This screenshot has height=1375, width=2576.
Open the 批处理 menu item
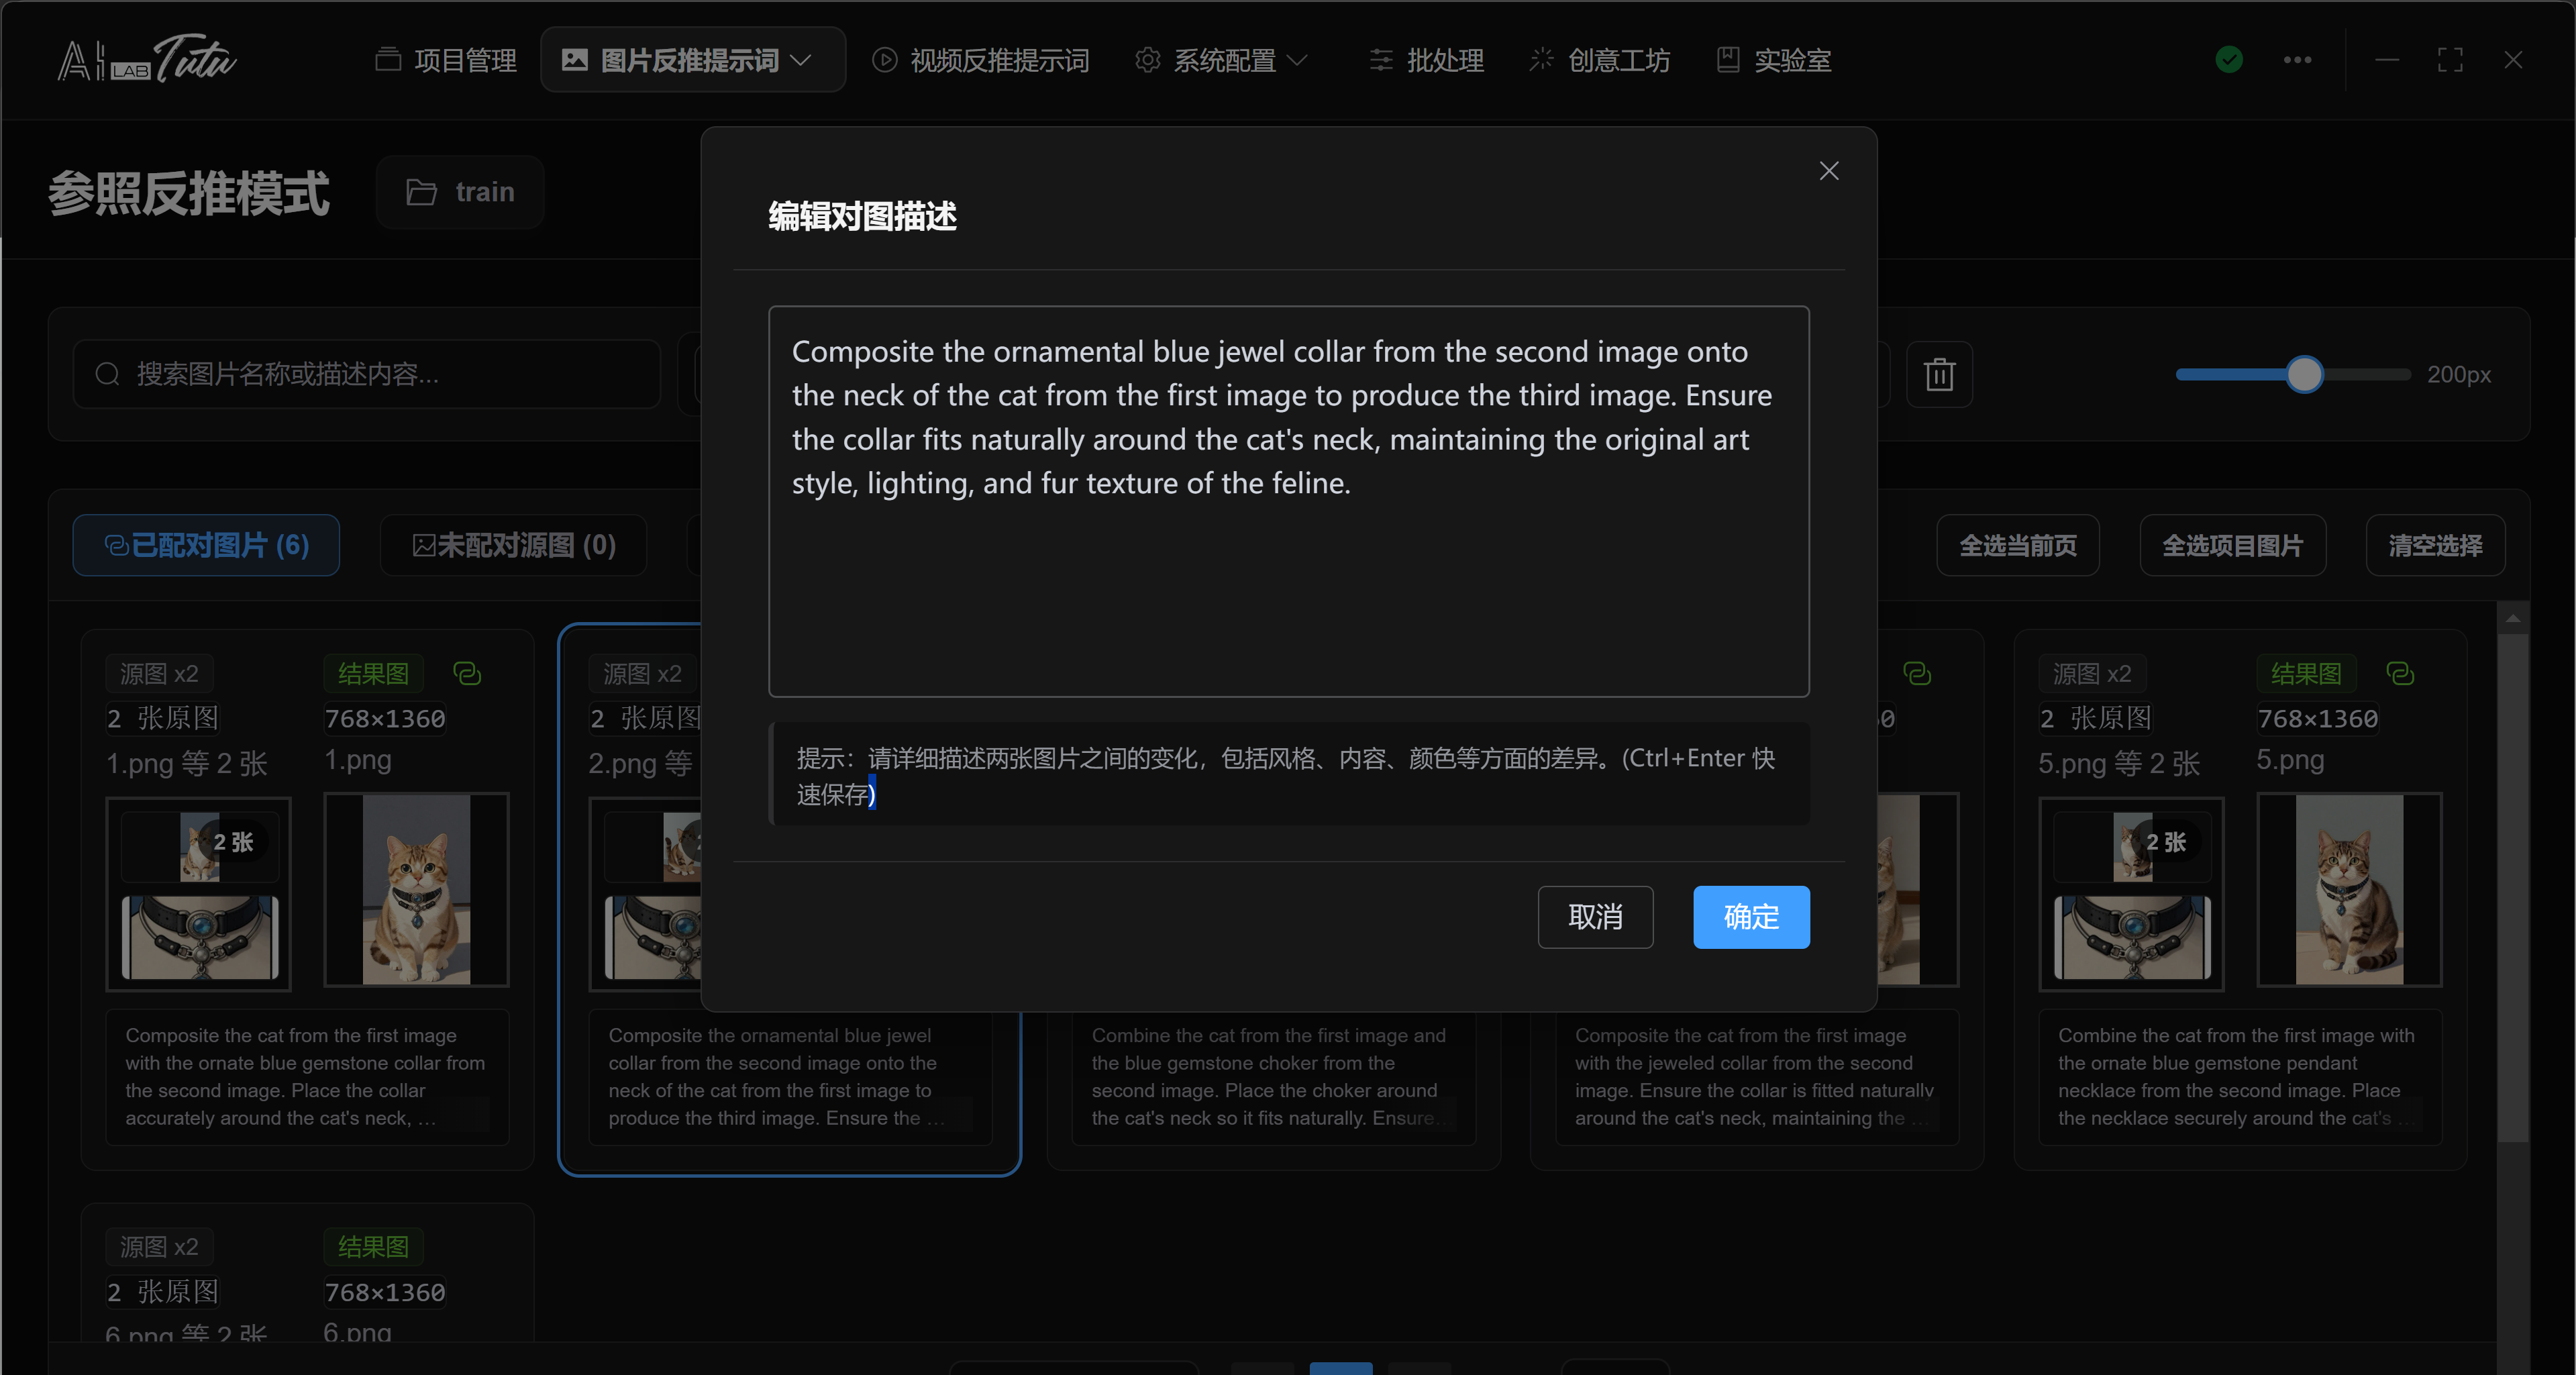click(1426, 60)
